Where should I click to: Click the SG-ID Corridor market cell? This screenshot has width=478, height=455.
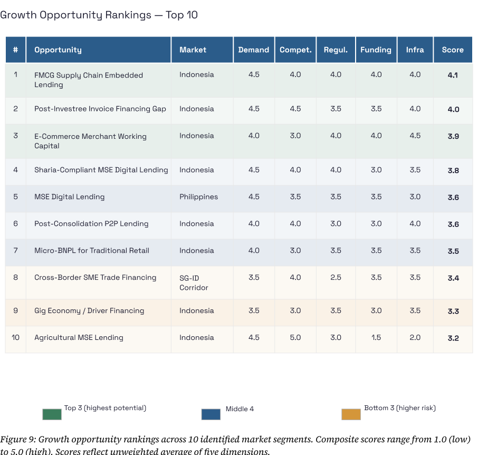pyautogui.click(x=194, y=282)
